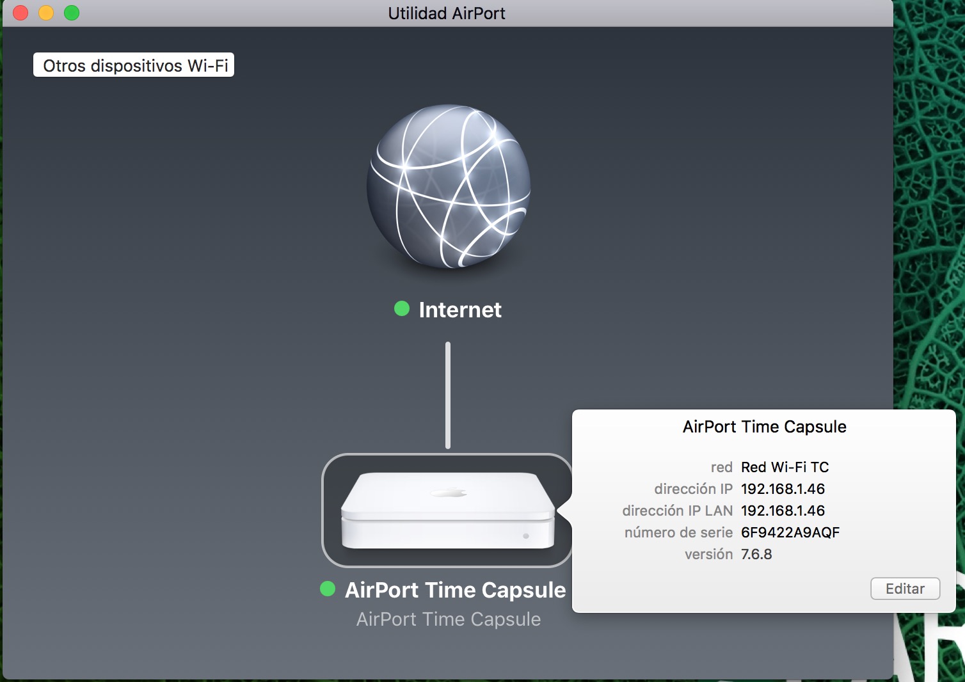Click the versión value 7.6.8

pos(756,554)
